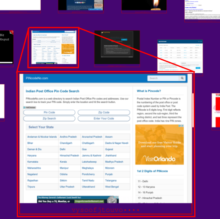220x219 pixels.
Task: Select Himachal Pradesh in the state table
Action: (x=69, y=155)
